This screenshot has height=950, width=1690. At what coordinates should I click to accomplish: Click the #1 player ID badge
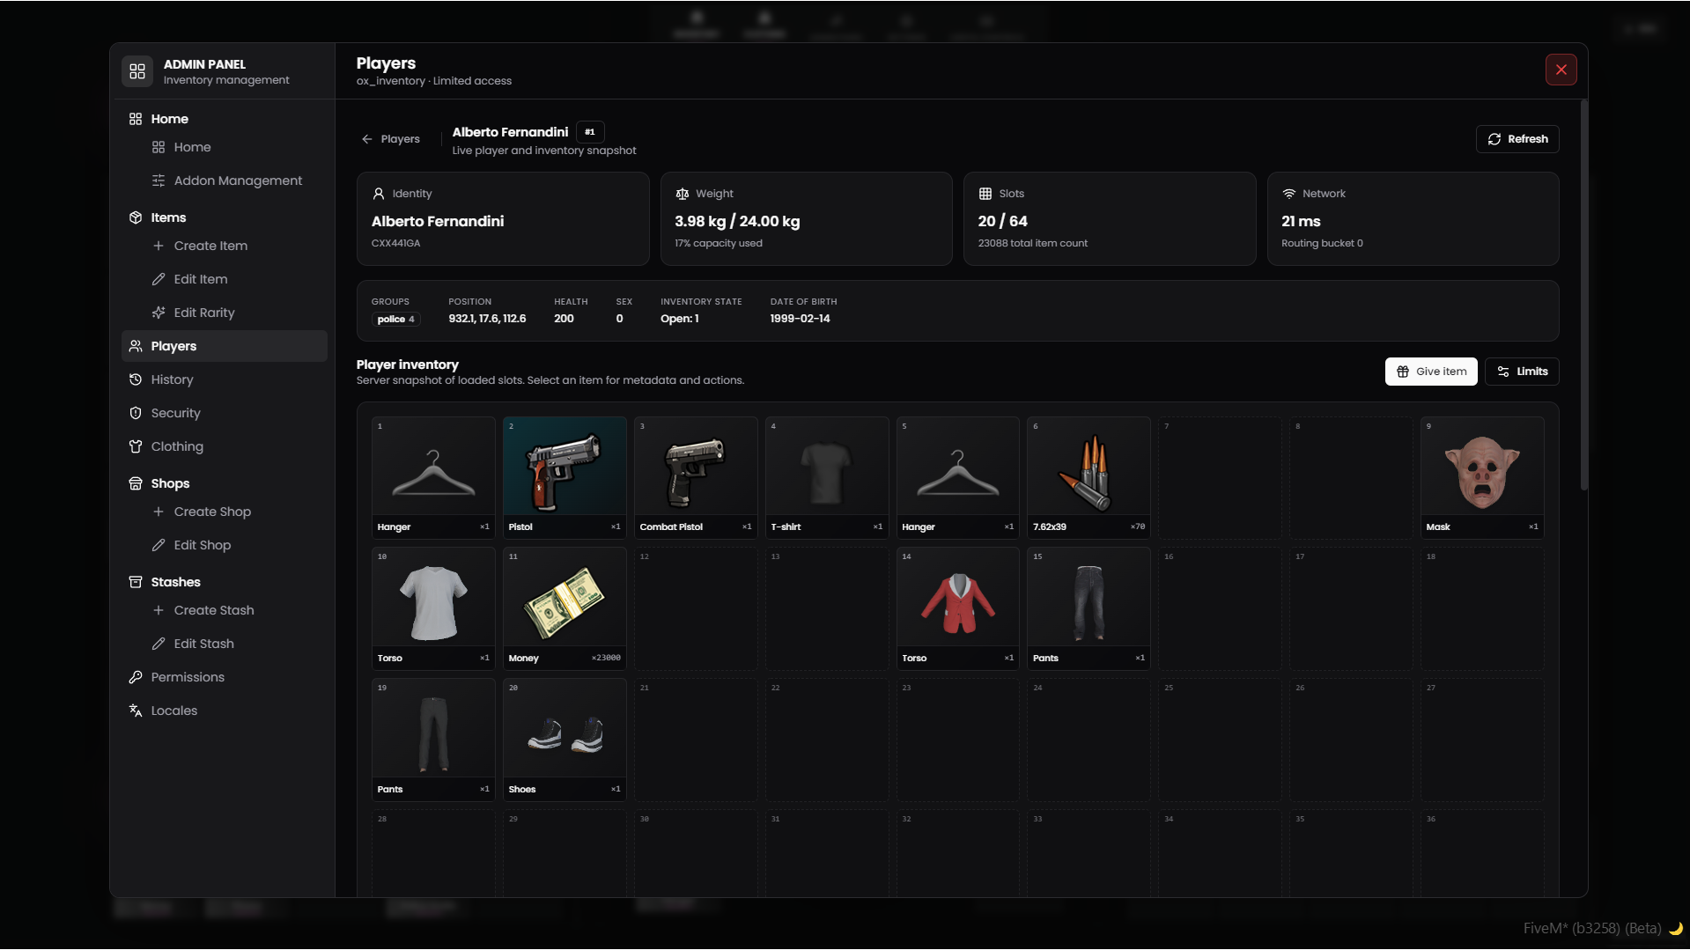590,132
